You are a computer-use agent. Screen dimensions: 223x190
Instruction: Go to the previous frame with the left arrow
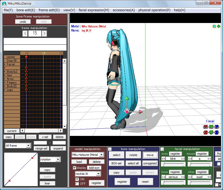tap(25, 33)
